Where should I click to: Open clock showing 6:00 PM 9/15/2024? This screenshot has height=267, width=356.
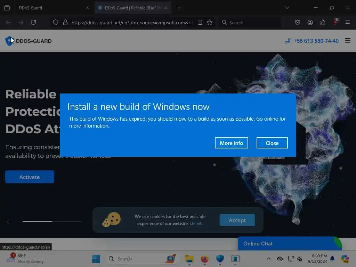pos(317,259)
